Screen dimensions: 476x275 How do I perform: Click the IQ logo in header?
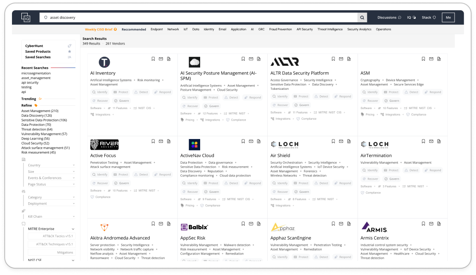[26, 18]
